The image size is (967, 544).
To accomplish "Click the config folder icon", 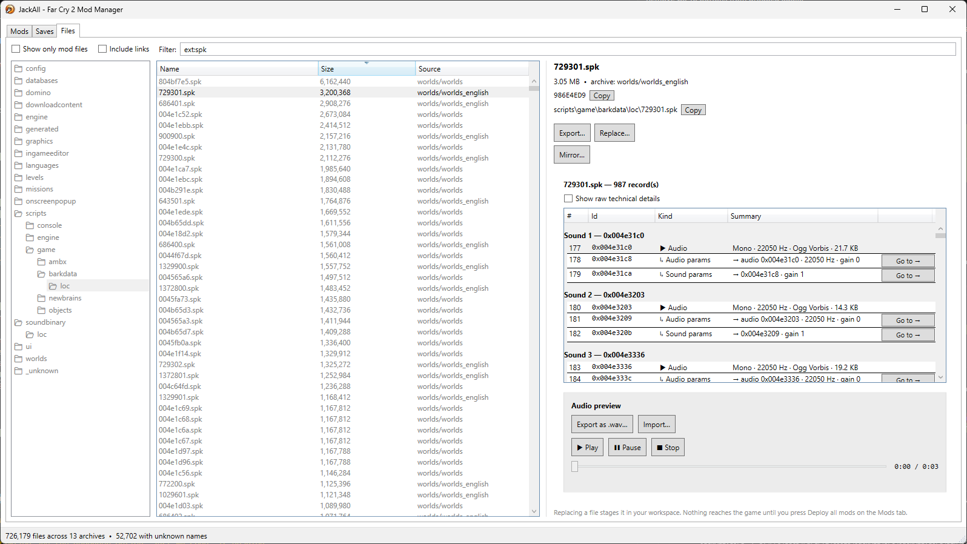I will pyautogui.click(x=18, y=68).
